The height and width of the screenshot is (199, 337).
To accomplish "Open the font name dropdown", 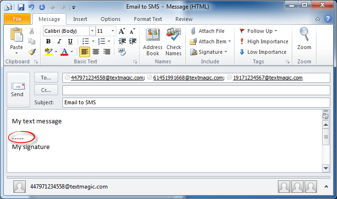I will pyautogui.click(x=92, y=31).
